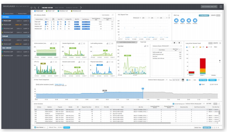227x132 pixels.
Task: Select the Lock Waiting Session Count tab
Action: click(127, 42)
